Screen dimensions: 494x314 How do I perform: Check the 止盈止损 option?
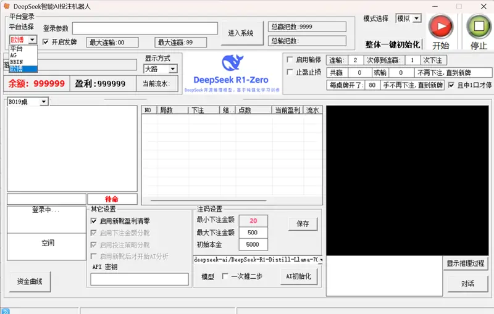tap(291, 72)
